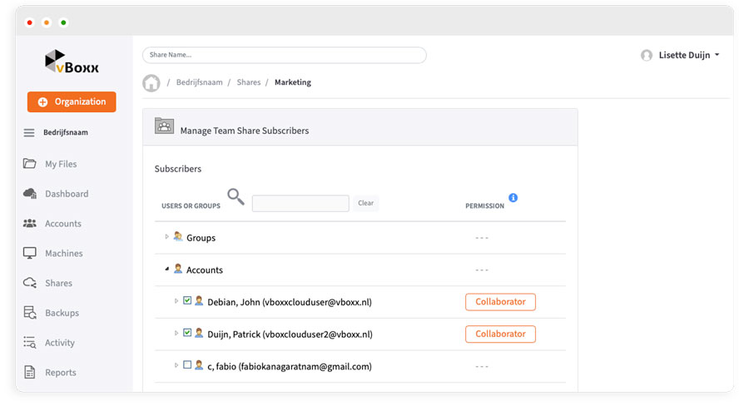Expand the Debian, John row
Image resolution: width=749 pixels, height=406 pixels.
(176, 301)
